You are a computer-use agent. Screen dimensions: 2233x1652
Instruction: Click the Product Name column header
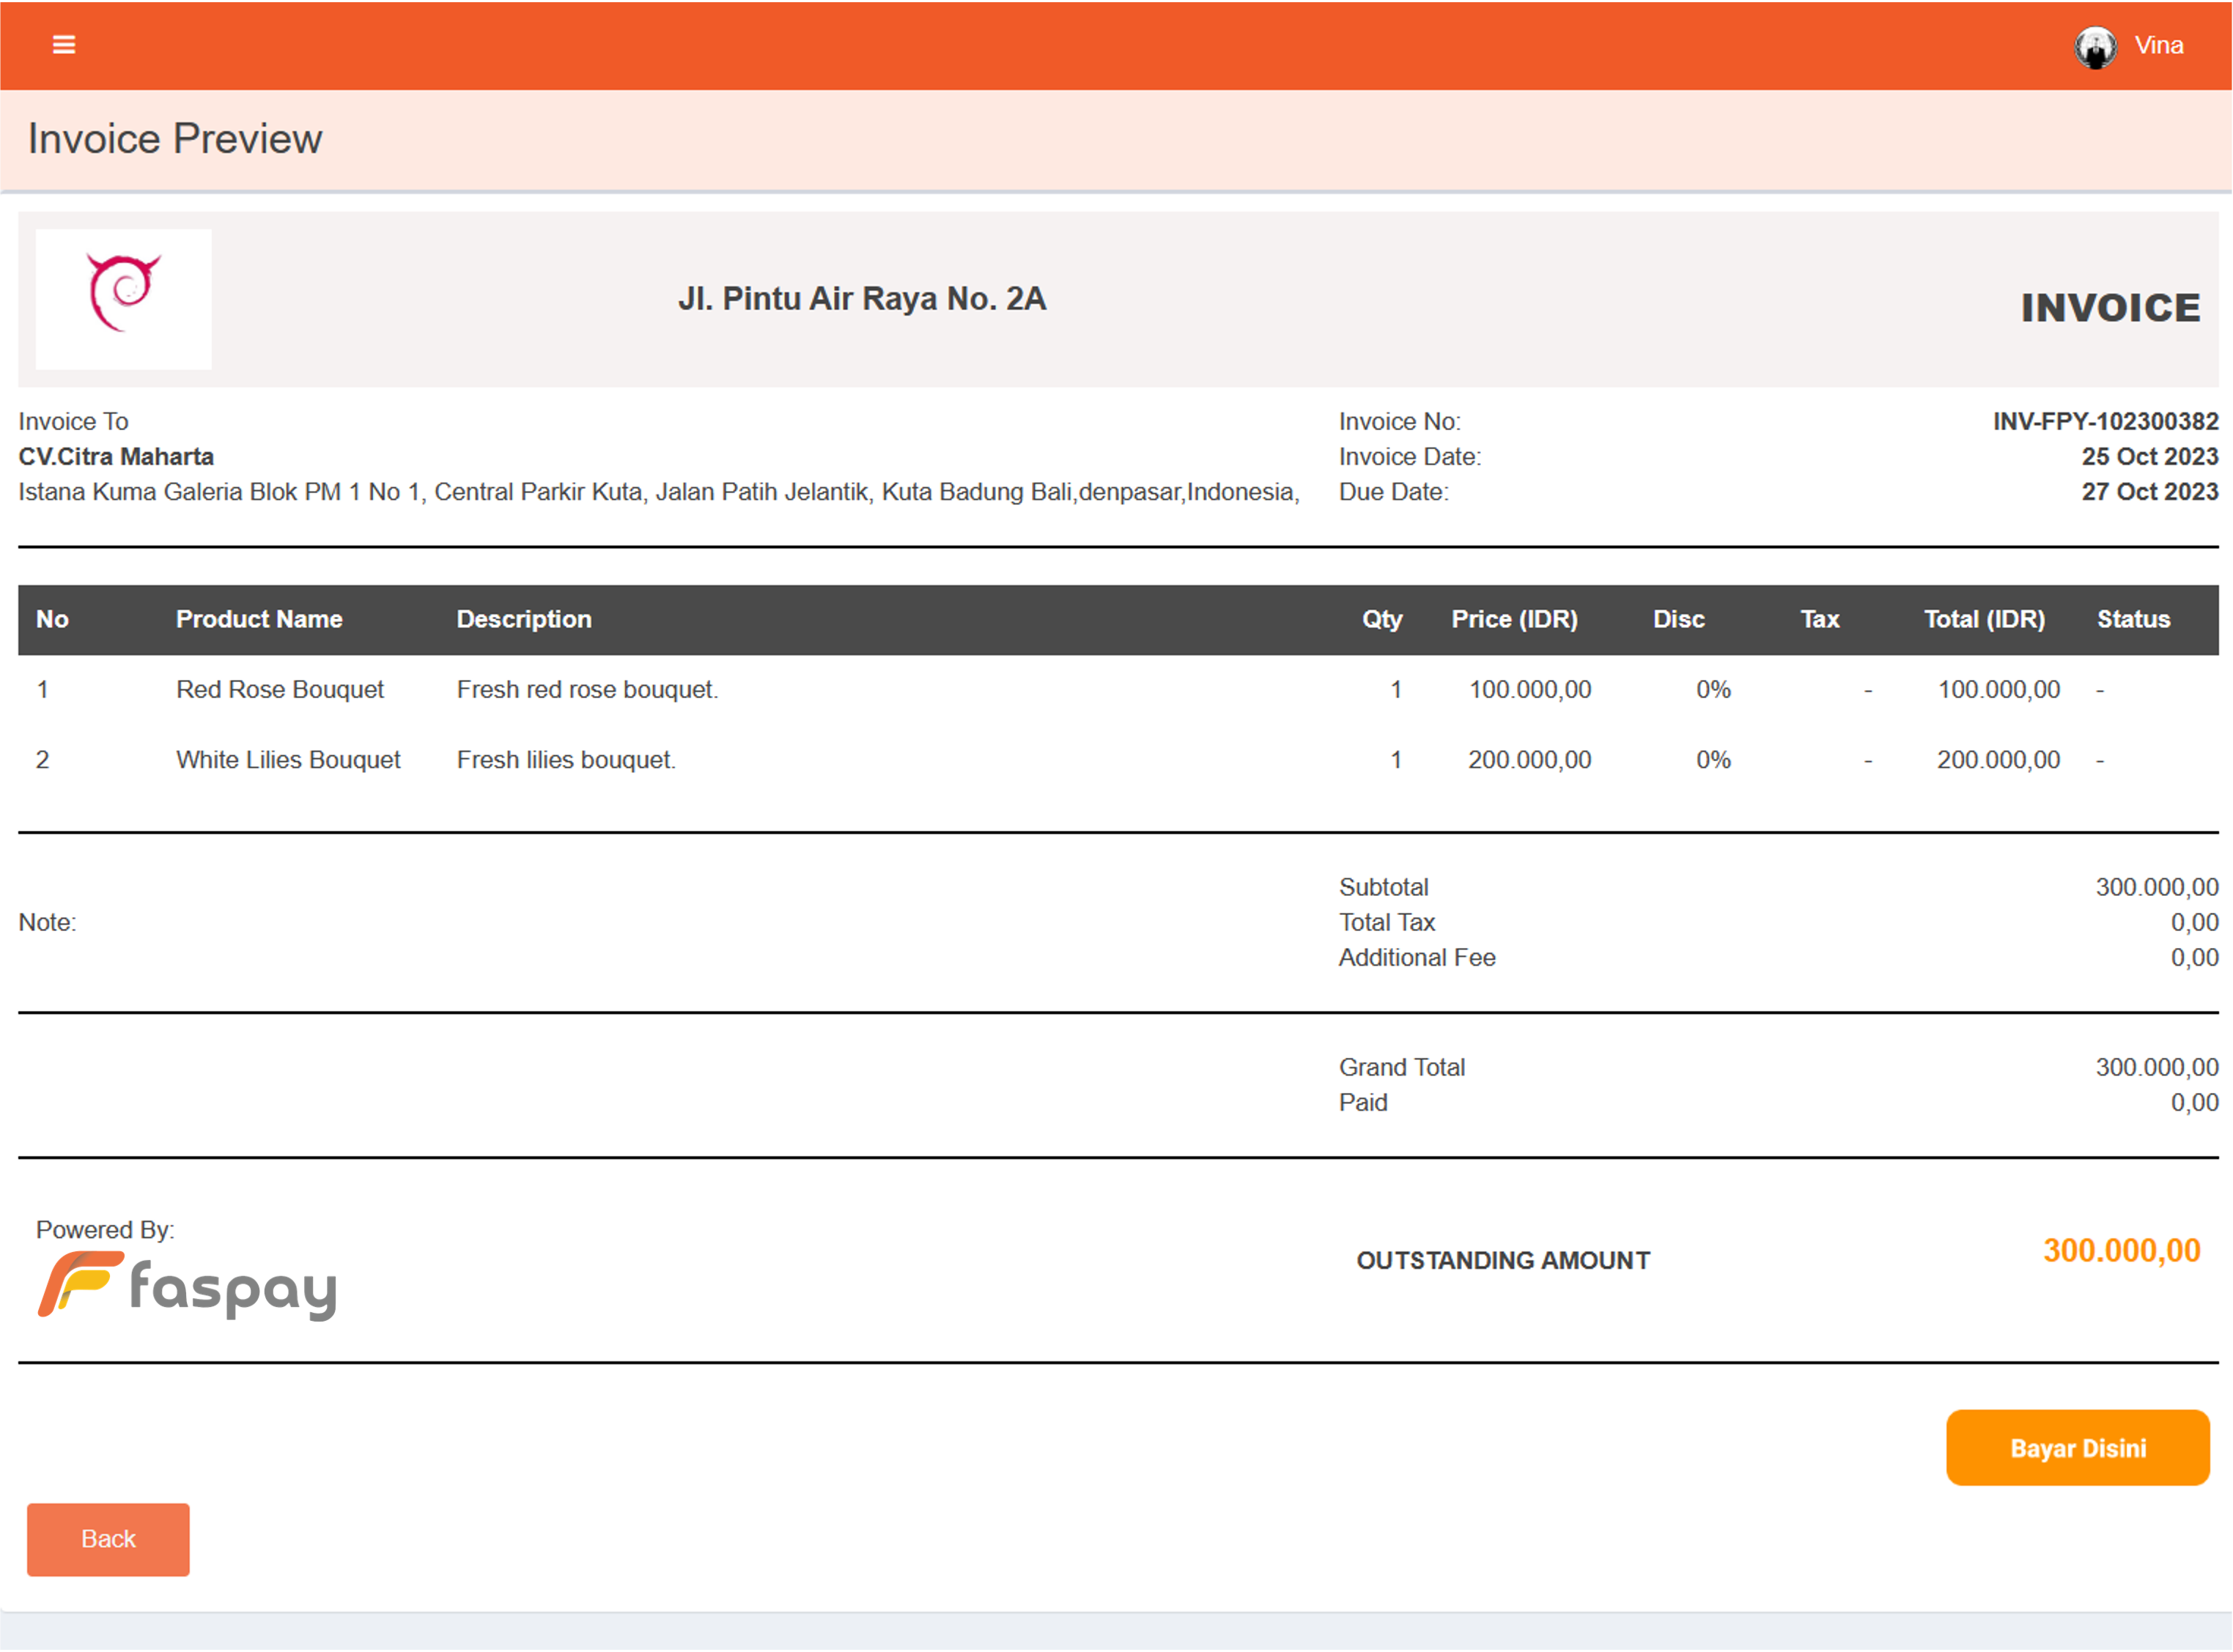pos(259,619)
